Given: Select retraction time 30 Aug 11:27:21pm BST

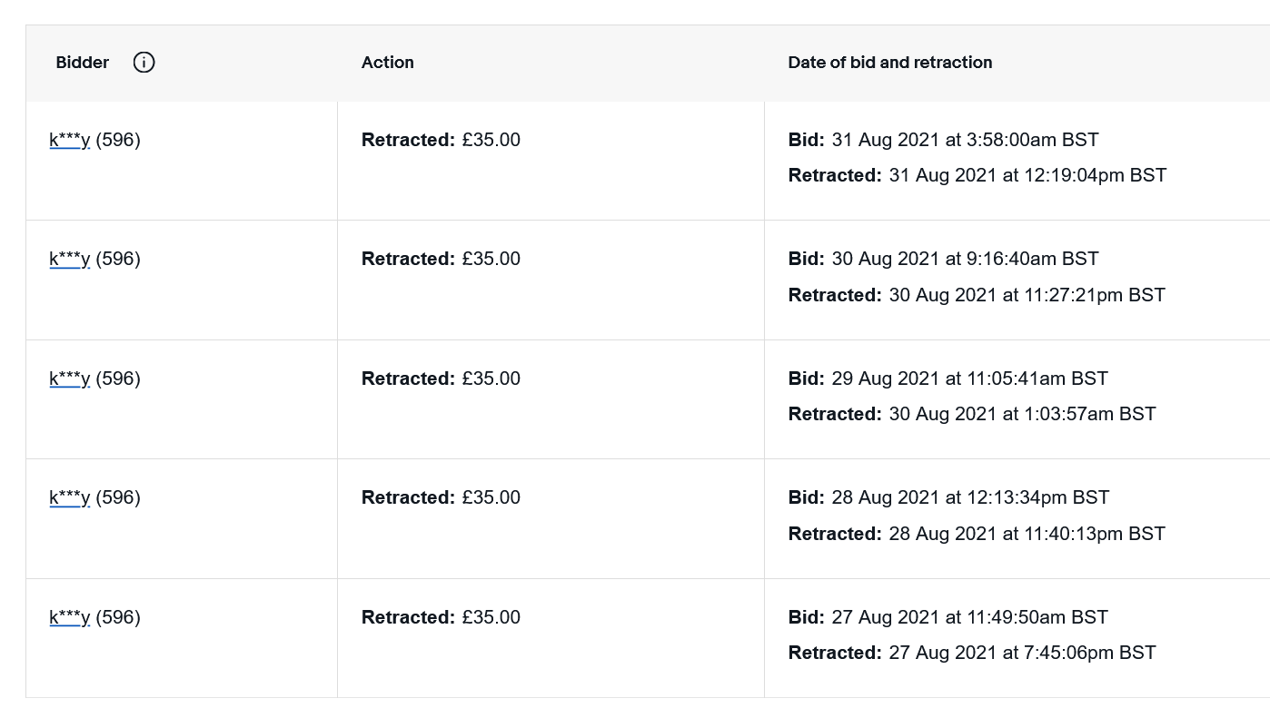Looking at the screenshot, I should pos(1027,295).
